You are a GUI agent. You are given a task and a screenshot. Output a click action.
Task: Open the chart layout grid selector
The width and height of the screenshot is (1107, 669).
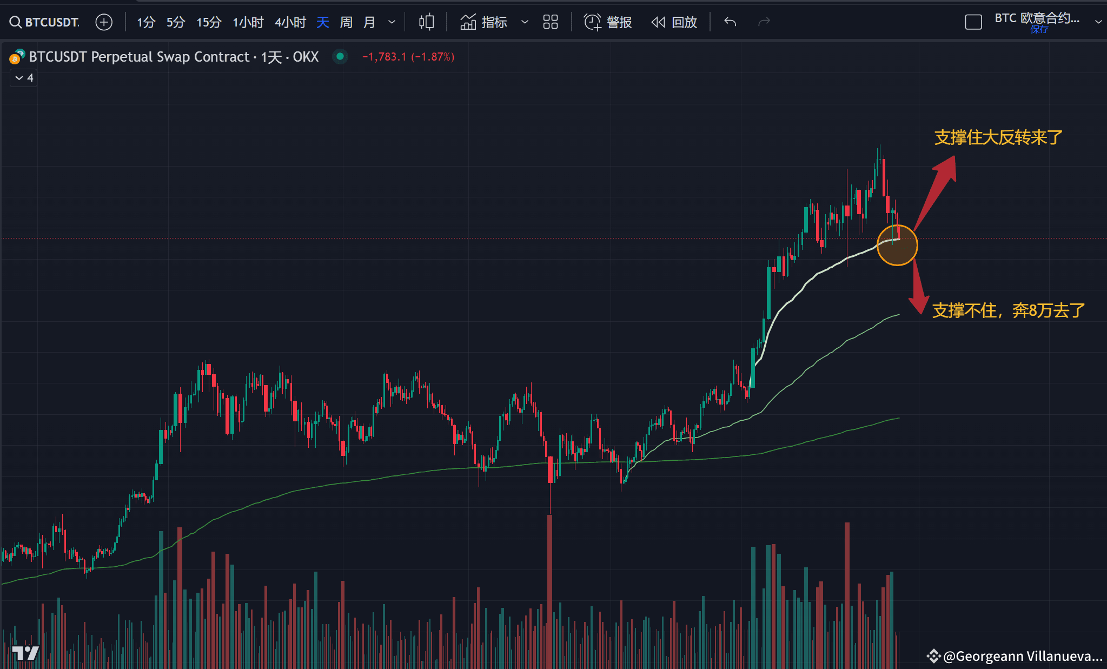tap(550, 22)
